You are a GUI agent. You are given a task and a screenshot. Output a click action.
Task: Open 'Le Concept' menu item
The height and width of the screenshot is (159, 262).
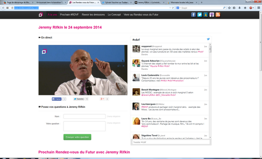[x=114, y=15]
